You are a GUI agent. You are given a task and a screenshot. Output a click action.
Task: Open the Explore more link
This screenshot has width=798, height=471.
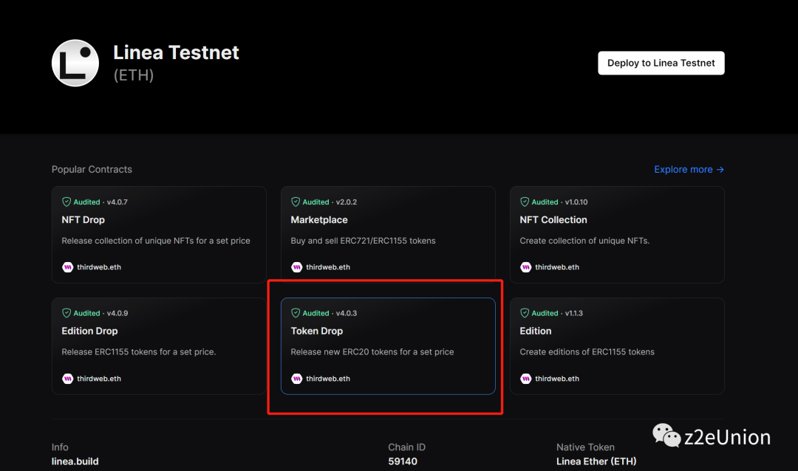pos(689,170)
